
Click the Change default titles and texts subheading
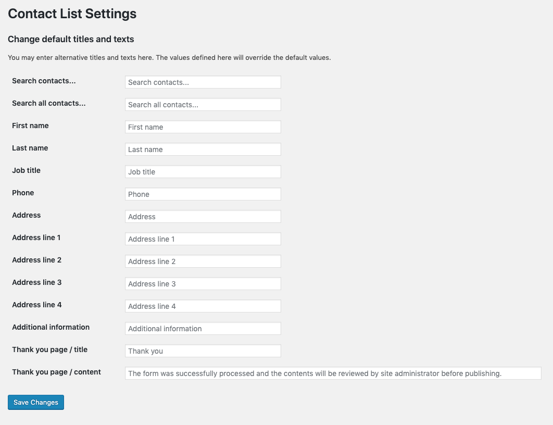pyautogui.click(x=71, y=39)
